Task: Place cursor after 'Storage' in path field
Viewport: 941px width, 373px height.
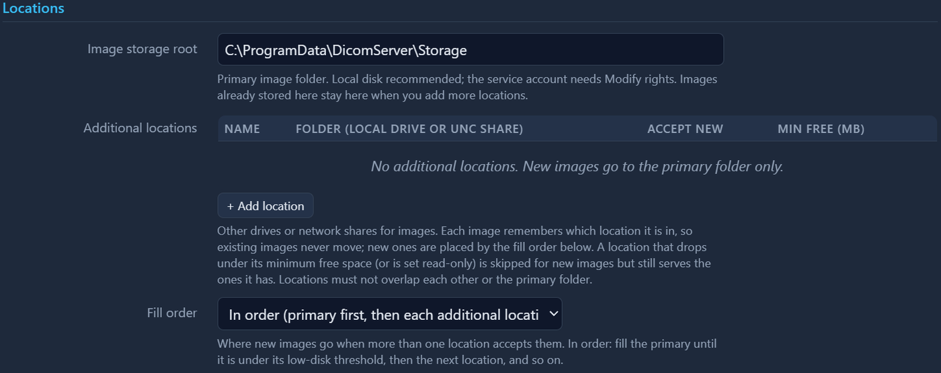Action: pyautogui.click(x=468, y=50)
